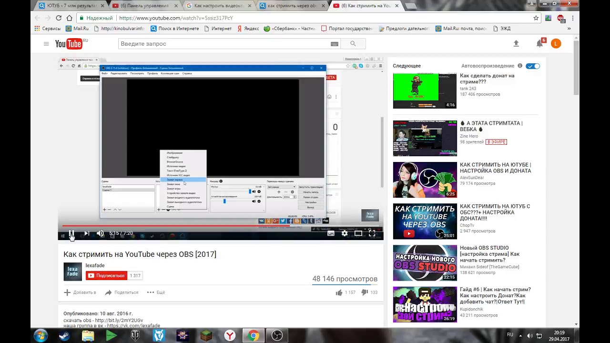
Task: Reload the current page
Action: 59,18
